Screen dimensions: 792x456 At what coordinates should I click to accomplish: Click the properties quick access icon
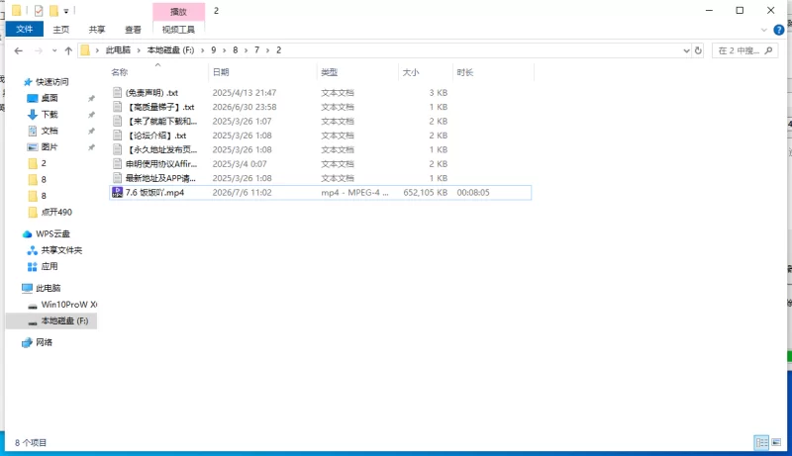[39, 10]
